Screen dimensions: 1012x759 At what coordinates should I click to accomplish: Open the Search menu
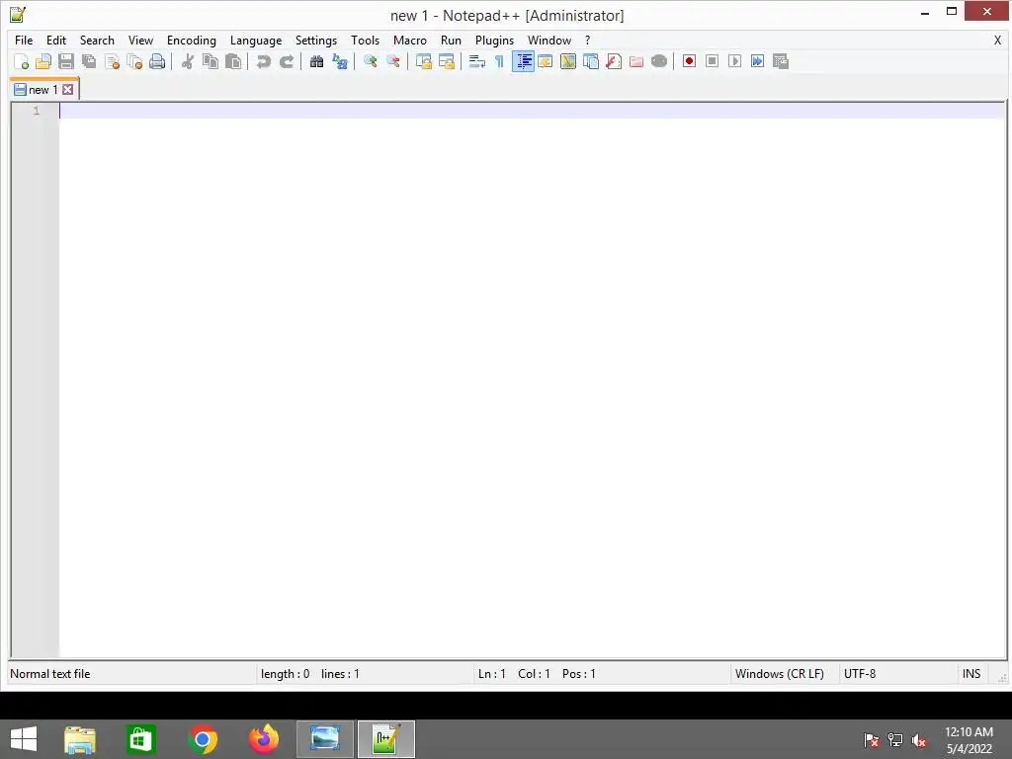click(97, 40)
